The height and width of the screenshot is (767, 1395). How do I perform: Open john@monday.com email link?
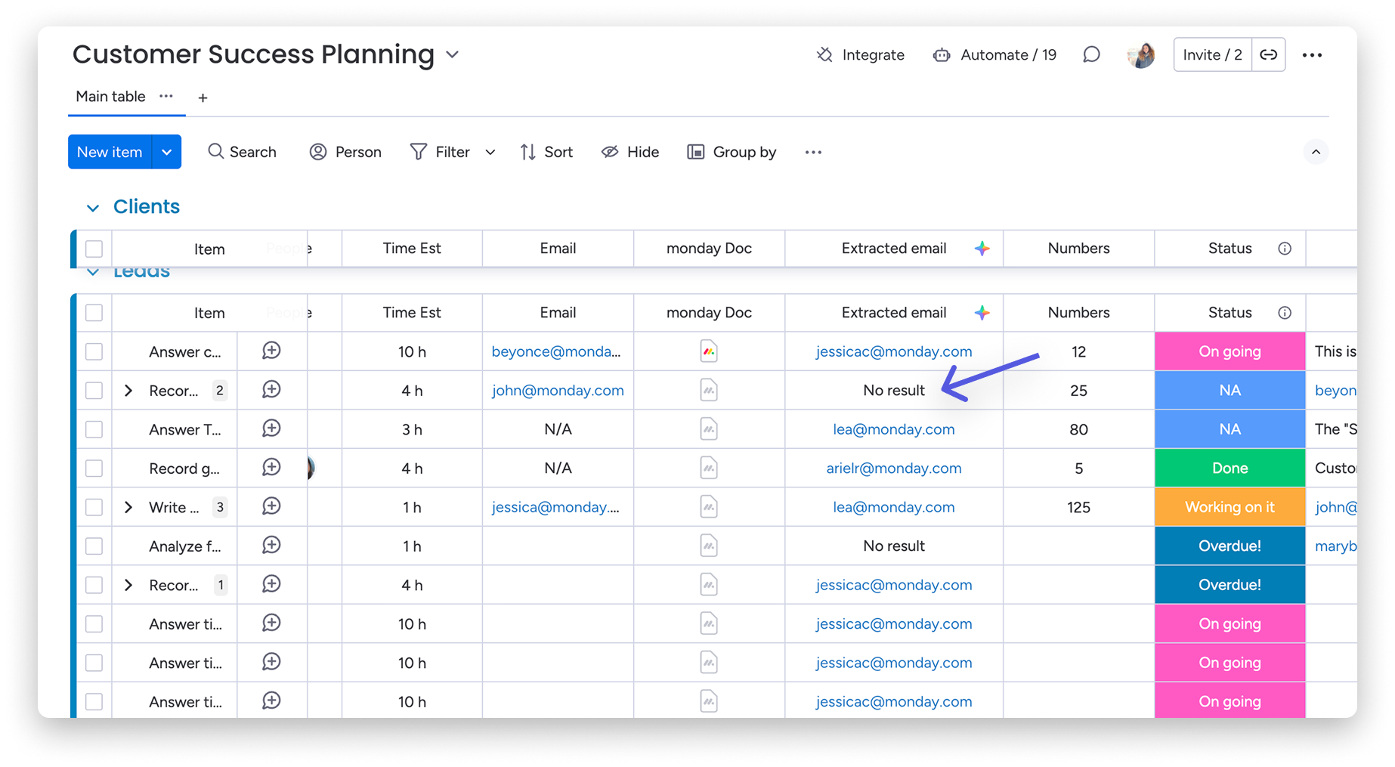pos(558,391)
